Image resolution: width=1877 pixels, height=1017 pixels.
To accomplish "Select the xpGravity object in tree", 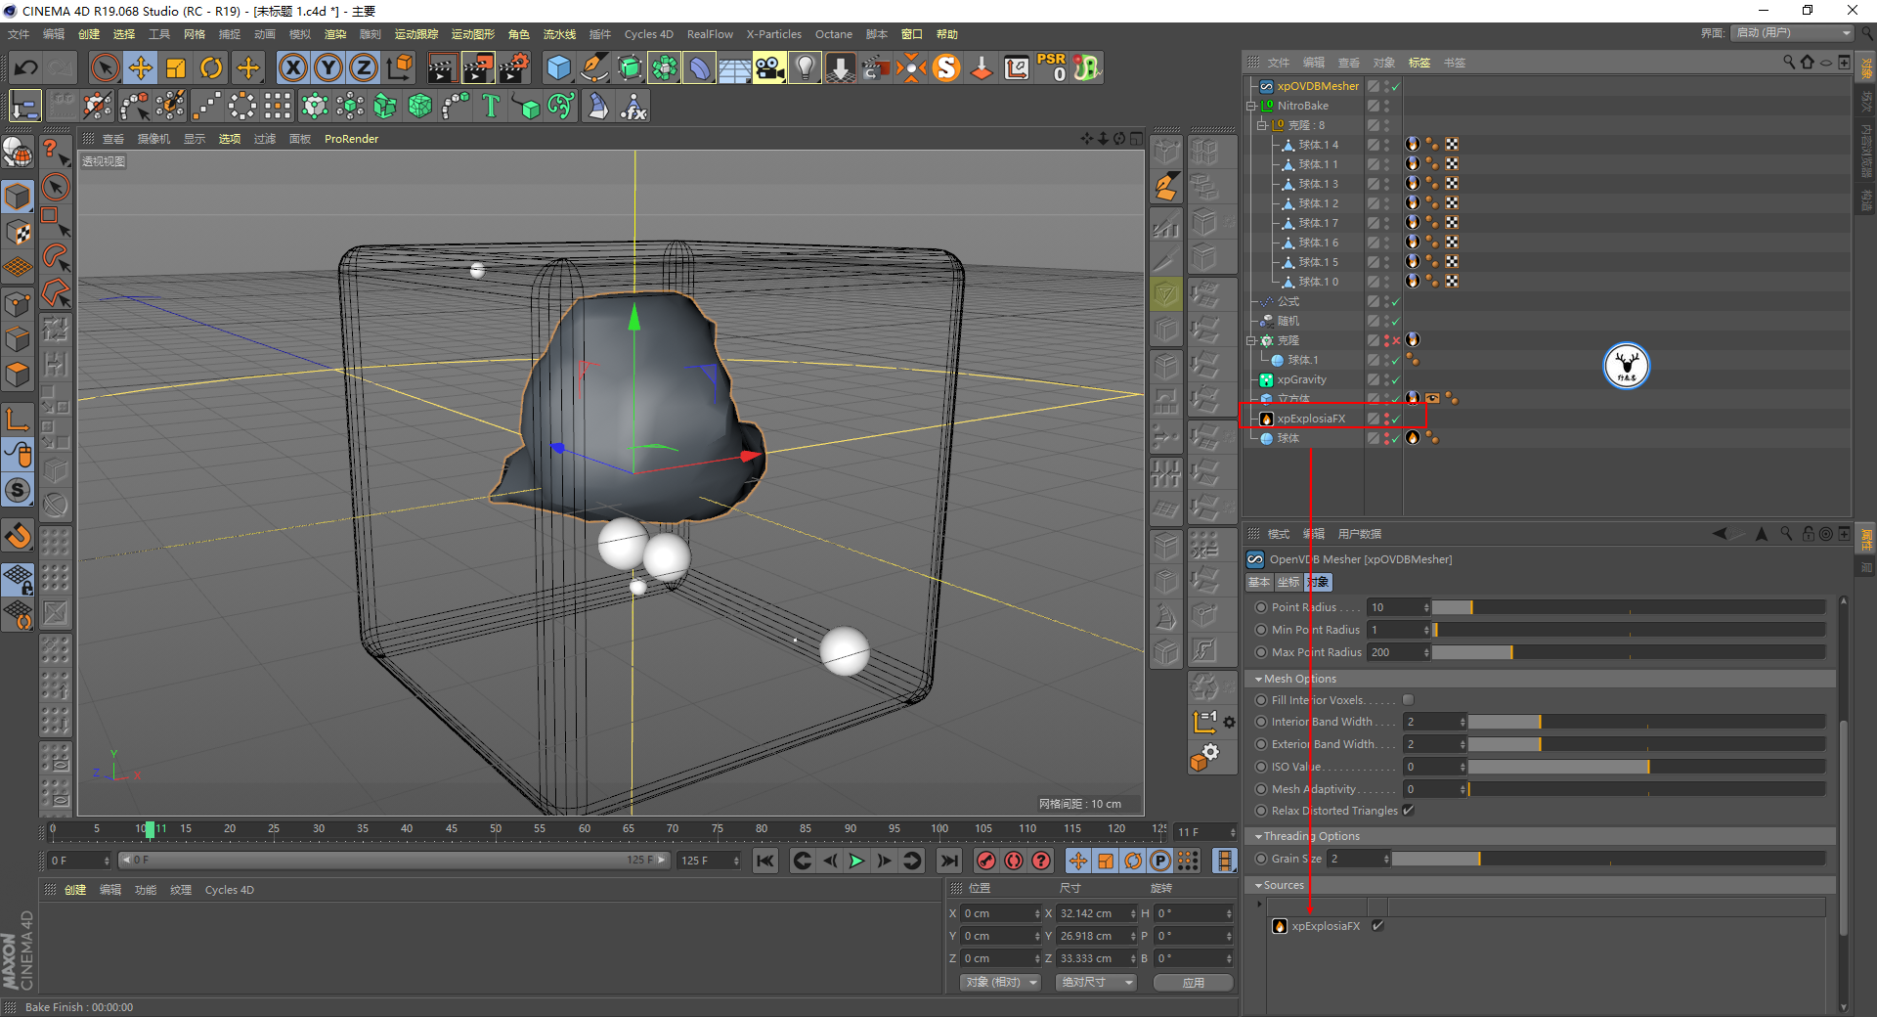I will tap(1301, 379).
